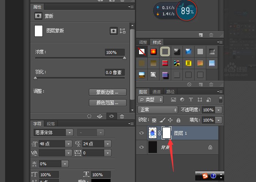Screen dimensions: 256x182
Task: Click the lock image pixels brush icon
Action: pos(162,120)
